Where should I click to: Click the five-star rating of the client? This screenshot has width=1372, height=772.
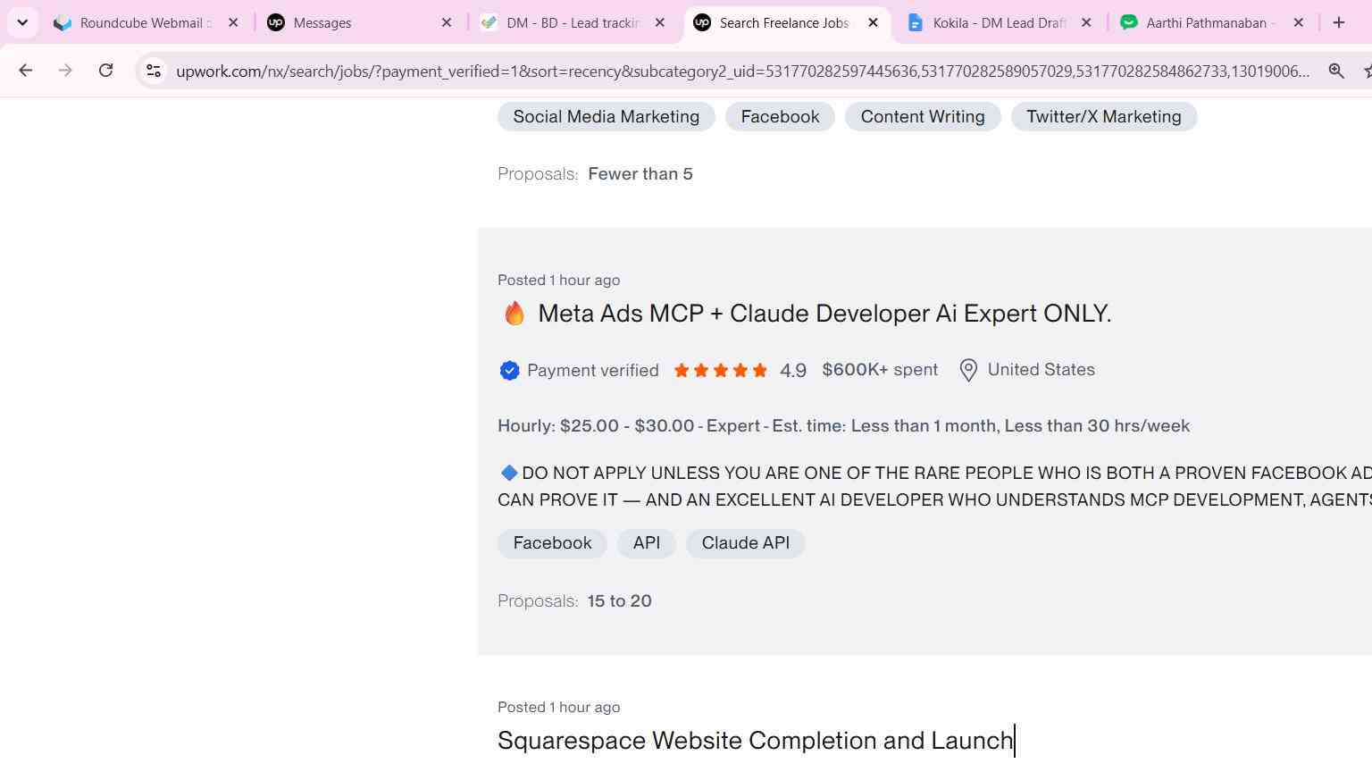click(x=720, y=370)
